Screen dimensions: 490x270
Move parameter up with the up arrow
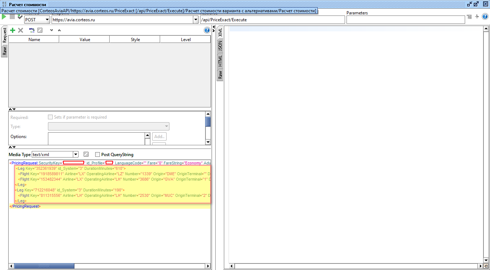pyautogui.click(x=59, y=31)
